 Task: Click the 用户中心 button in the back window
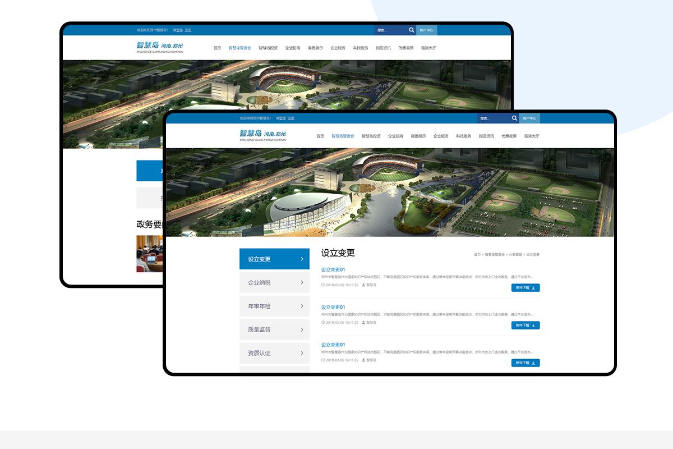point(427,30)
